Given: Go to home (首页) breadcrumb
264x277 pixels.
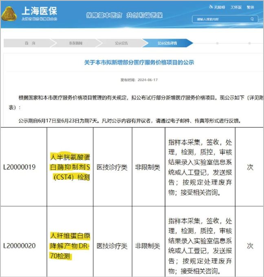Looking at the screenshot, I should [27, 43].
